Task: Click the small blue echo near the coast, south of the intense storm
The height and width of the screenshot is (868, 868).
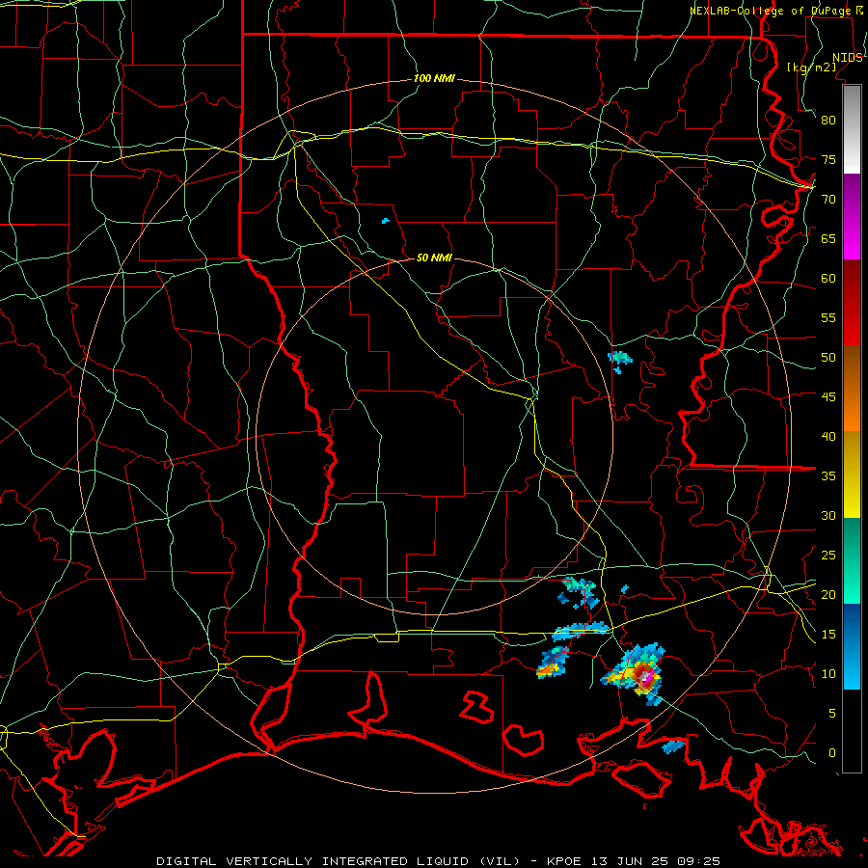Action: [x=674, y=746]
